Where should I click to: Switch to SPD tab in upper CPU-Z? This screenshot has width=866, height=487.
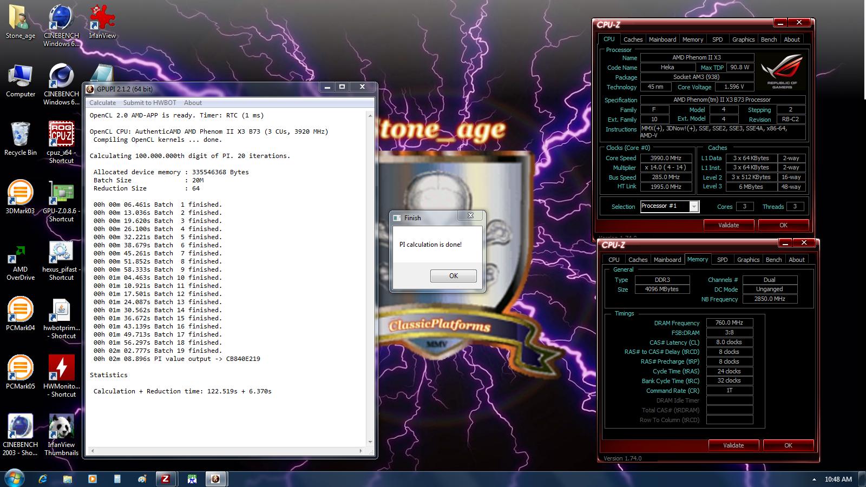718,40
